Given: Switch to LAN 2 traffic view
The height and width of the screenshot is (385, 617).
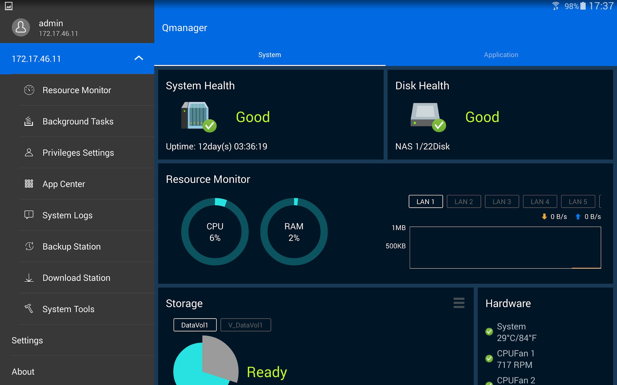Looking at the screenshot, I should (x=464, y=201).
